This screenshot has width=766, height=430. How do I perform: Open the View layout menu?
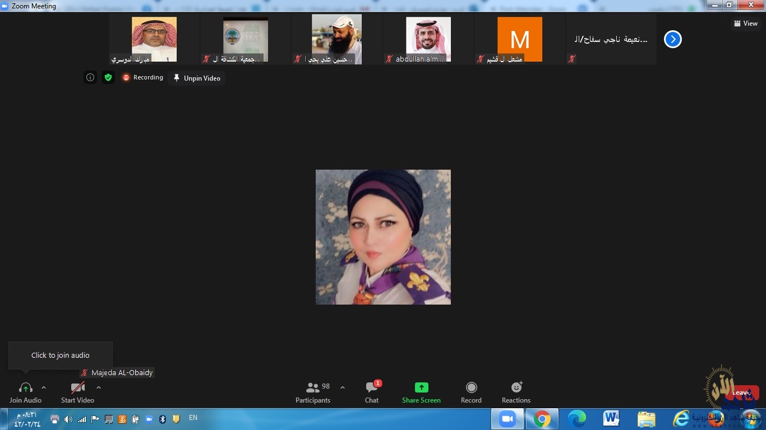coord(746,24)
